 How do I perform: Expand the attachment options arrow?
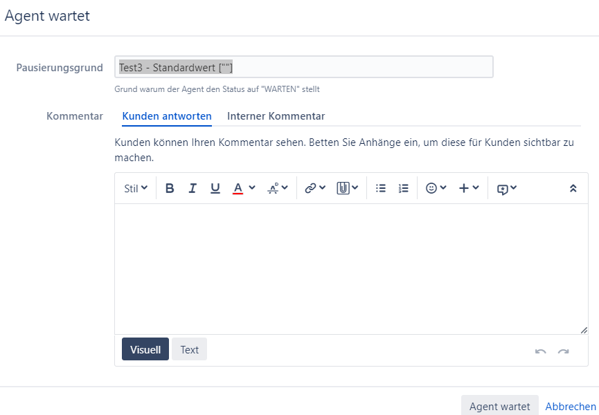355,187
